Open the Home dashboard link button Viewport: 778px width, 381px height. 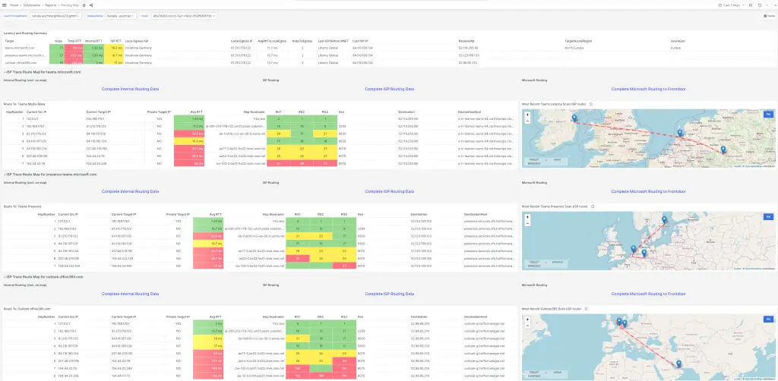point(769,16)
